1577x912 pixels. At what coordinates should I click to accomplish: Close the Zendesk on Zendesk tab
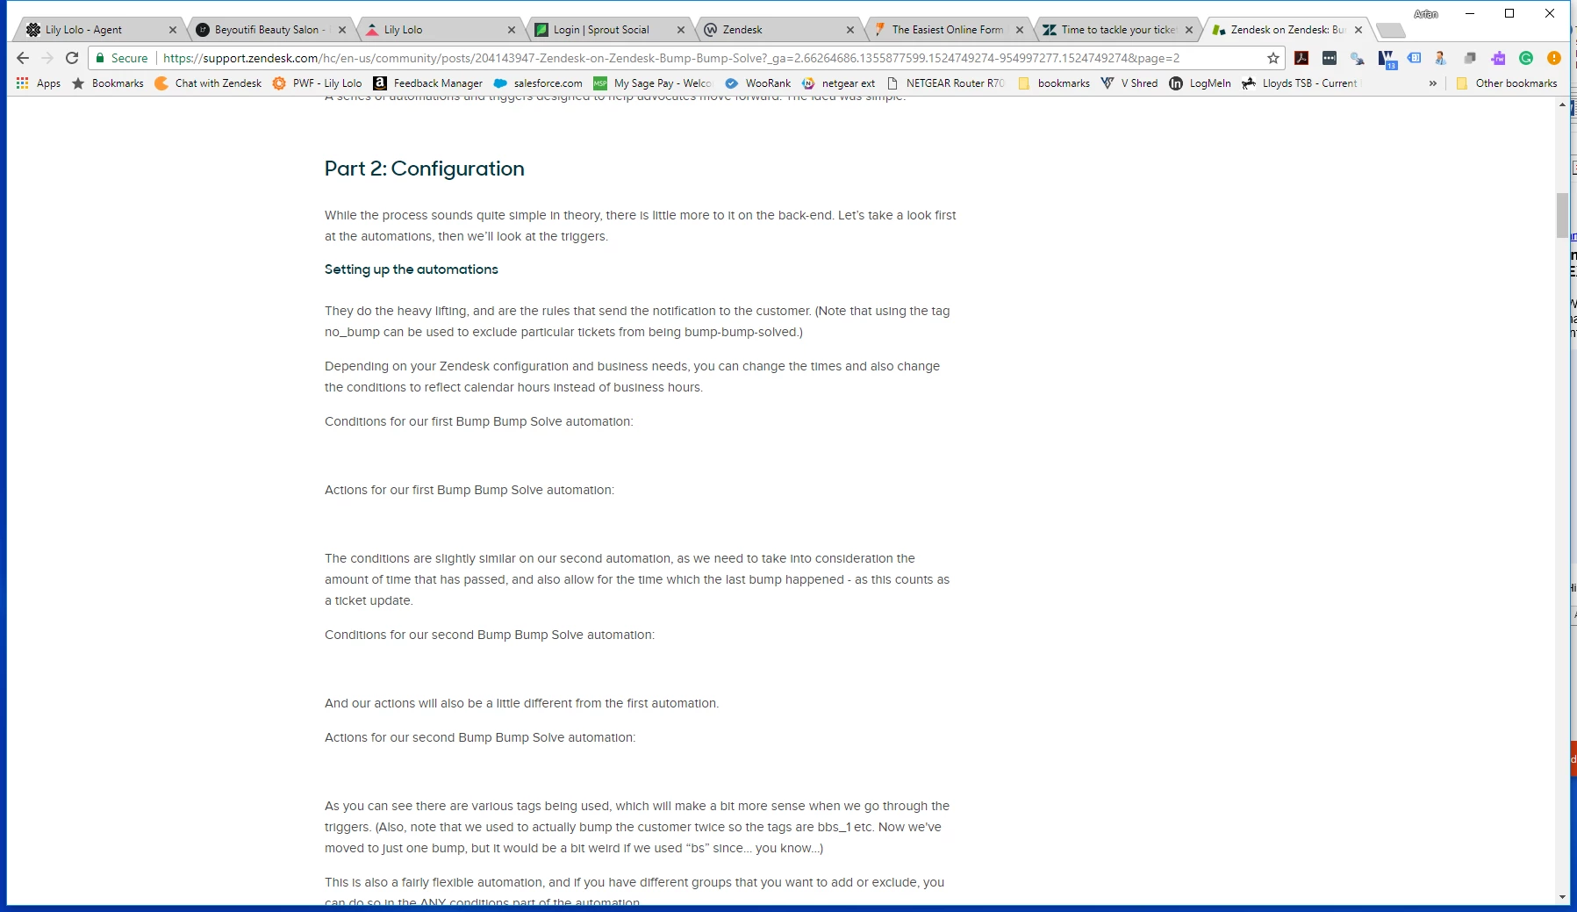1358,30
